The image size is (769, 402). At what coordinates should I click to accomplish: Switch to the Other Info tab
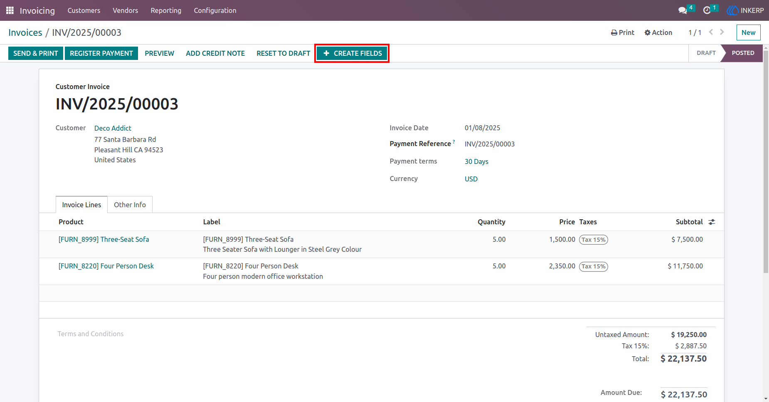click(x=130, y=205)
